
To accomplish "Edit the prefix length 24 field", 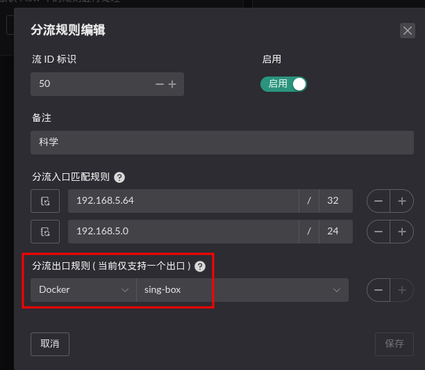I will [x=336, y=232].
